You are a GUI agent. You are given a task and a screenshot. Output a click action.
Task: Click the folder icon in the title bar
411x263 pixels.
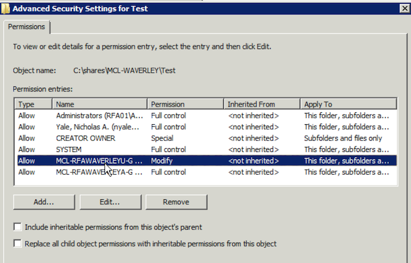tap(5, 9)
